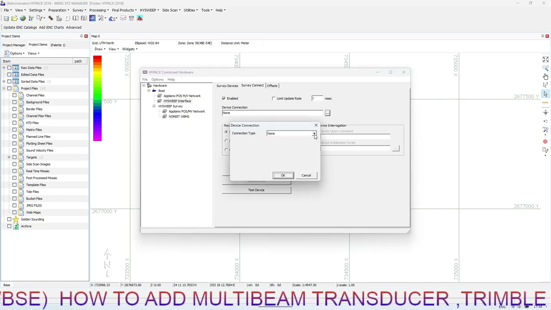
Task: Click the open-book icon in main toolbar
Action: coord(76,19)
